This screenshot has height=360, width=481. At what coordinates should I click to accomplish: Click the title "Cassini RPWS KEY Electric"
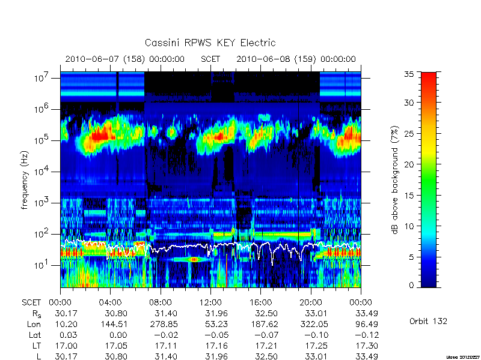(x=210, y=43)
